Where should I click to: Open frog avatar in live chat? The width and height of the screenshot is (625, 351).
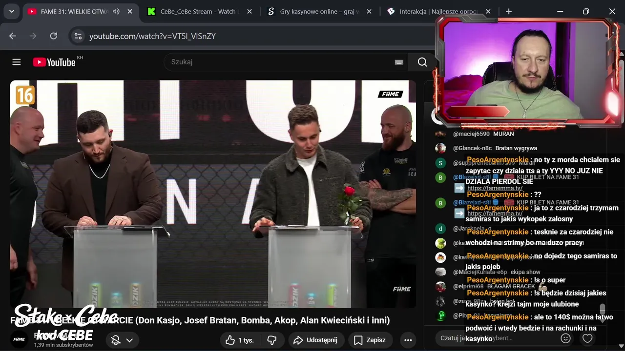[x=440, y=243]
